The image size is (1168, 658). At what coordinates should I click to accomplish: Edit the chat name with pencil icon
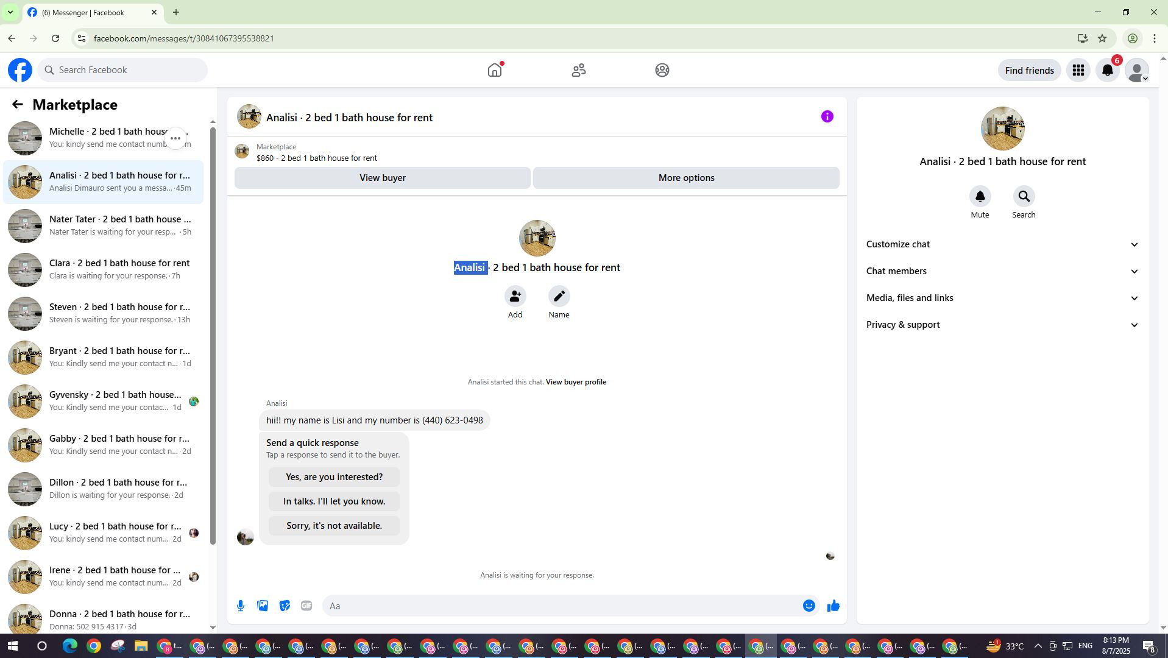click(559, 296)
